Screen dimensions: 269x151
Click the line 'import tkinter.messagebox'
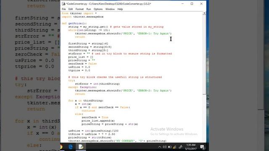tap(82, 17)
